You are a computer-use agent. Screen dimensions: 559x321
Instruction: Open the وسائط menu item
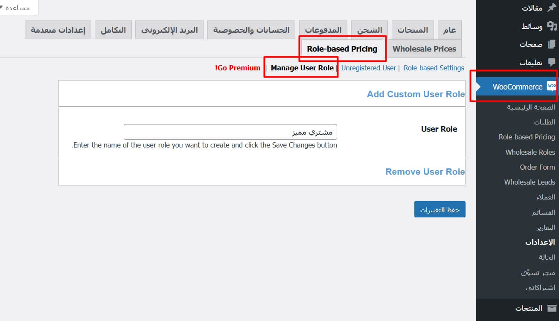532,26
